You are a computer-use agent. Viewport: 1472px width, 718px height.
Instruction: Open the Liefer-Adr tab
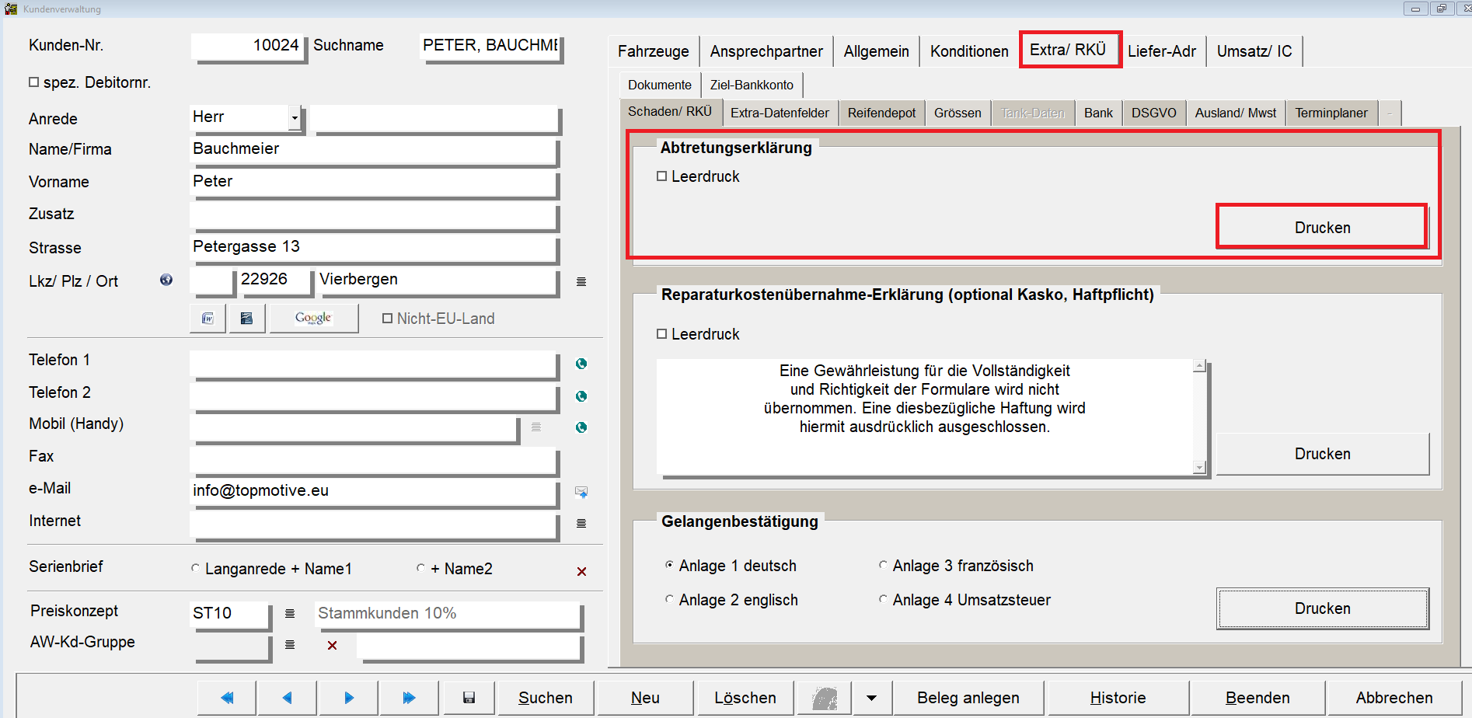click(1162, 51)
